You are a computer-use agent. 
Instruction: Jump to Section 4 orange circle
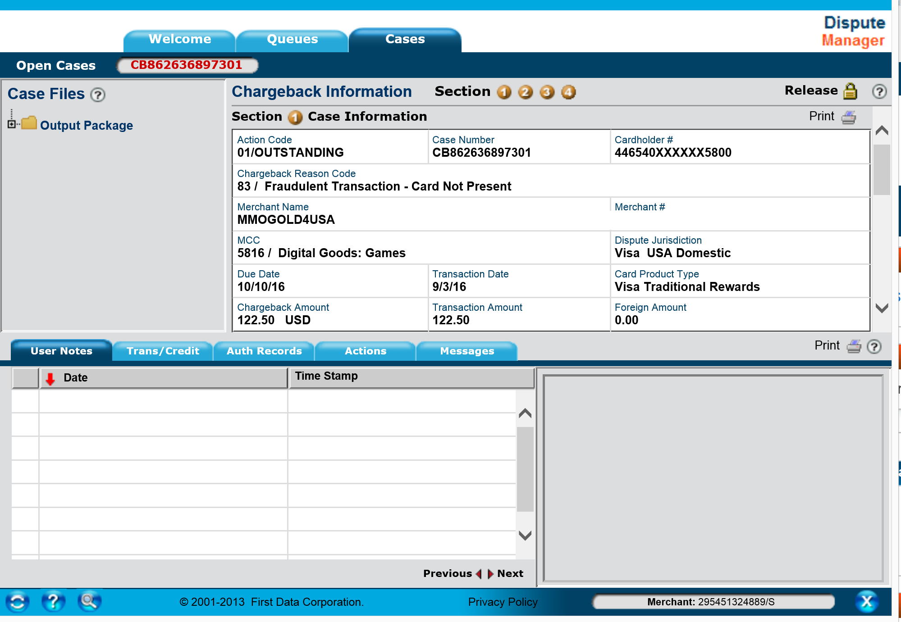(569, 92)
